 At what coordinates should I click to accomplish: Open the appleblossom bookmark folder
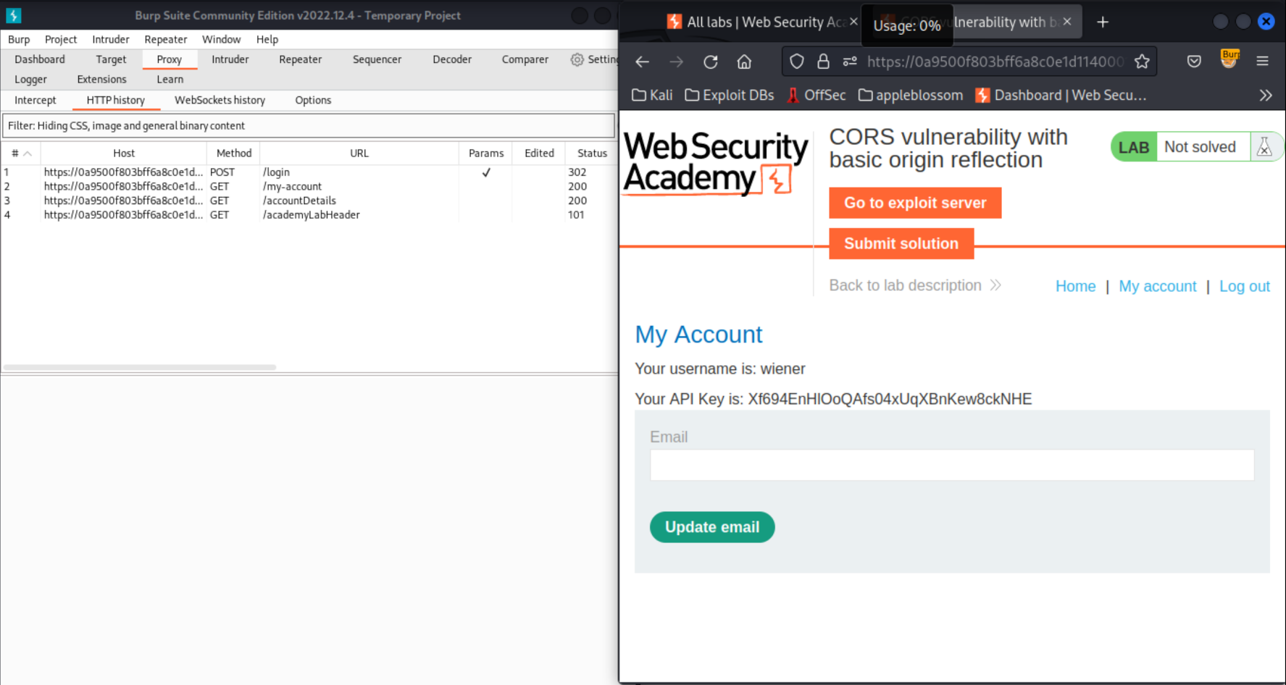[x=910, y=96]
